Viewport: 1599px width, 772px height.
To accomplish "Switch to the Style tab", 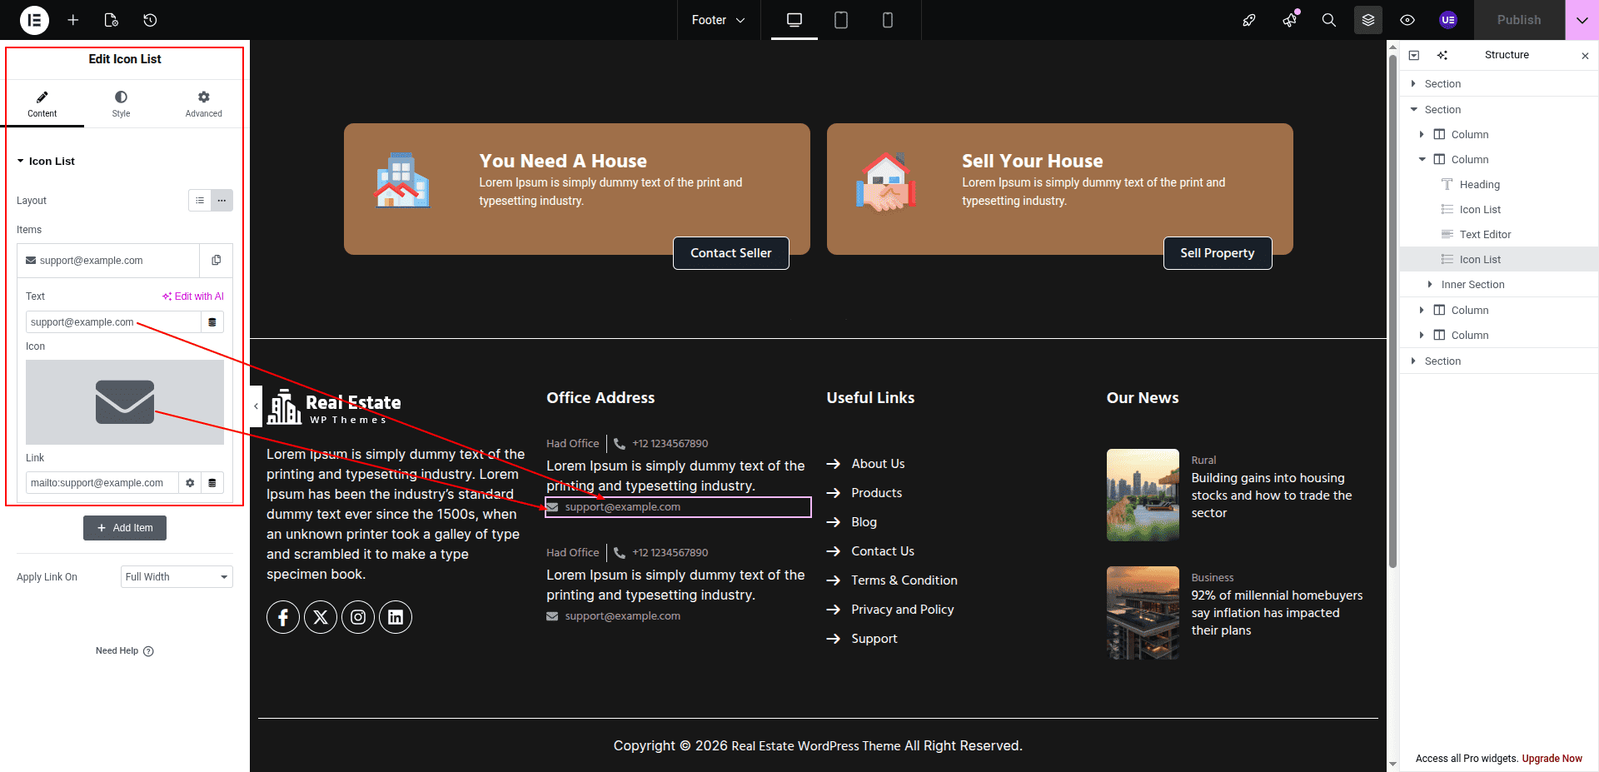I will (x=121, y=104).
